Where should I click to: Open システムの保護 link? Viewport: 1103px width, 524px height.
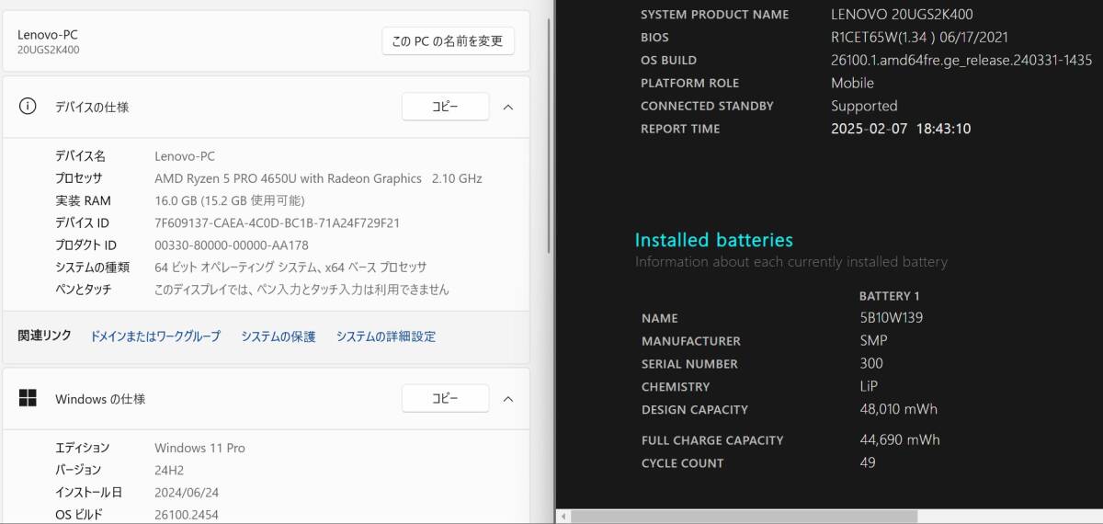279,336
